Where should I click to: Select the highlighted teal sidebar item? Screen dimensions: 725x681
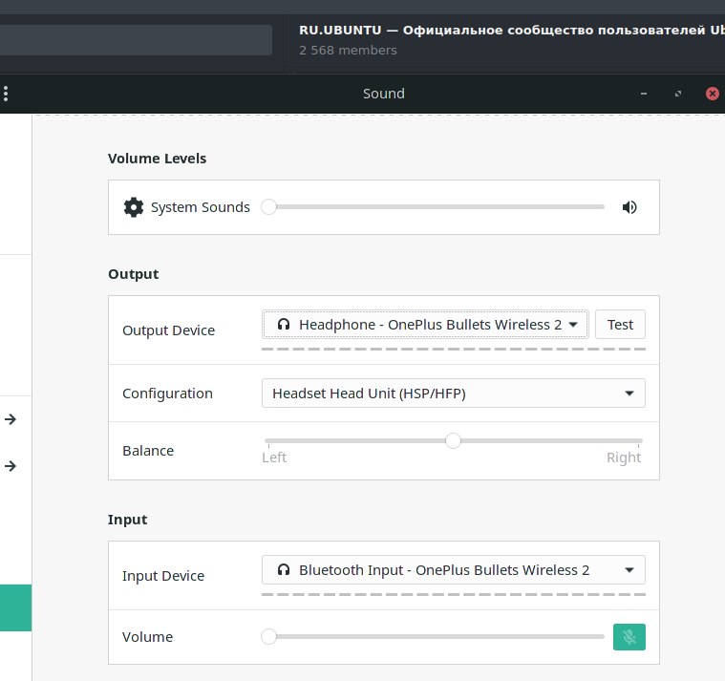15,607
